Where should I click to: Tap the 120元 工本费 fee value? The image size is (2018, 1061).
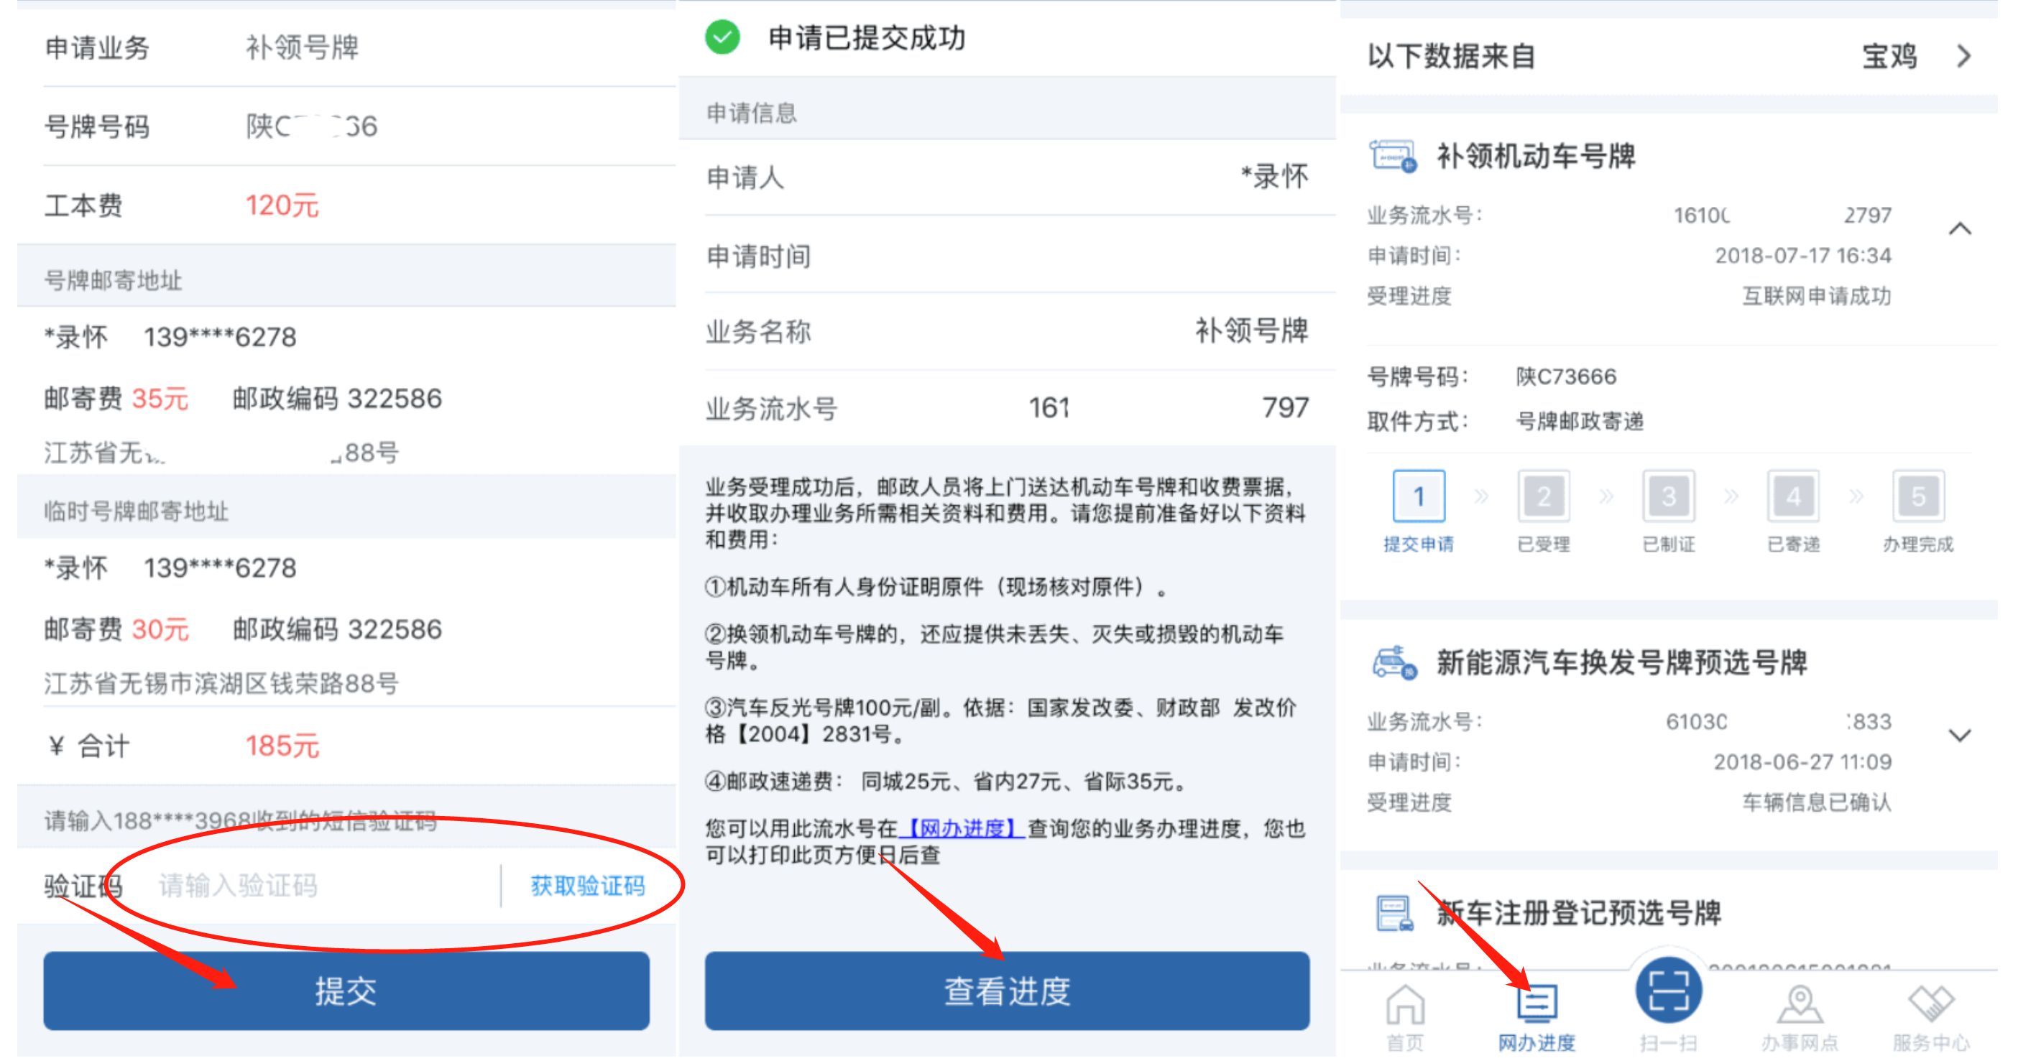coord(282,205)
